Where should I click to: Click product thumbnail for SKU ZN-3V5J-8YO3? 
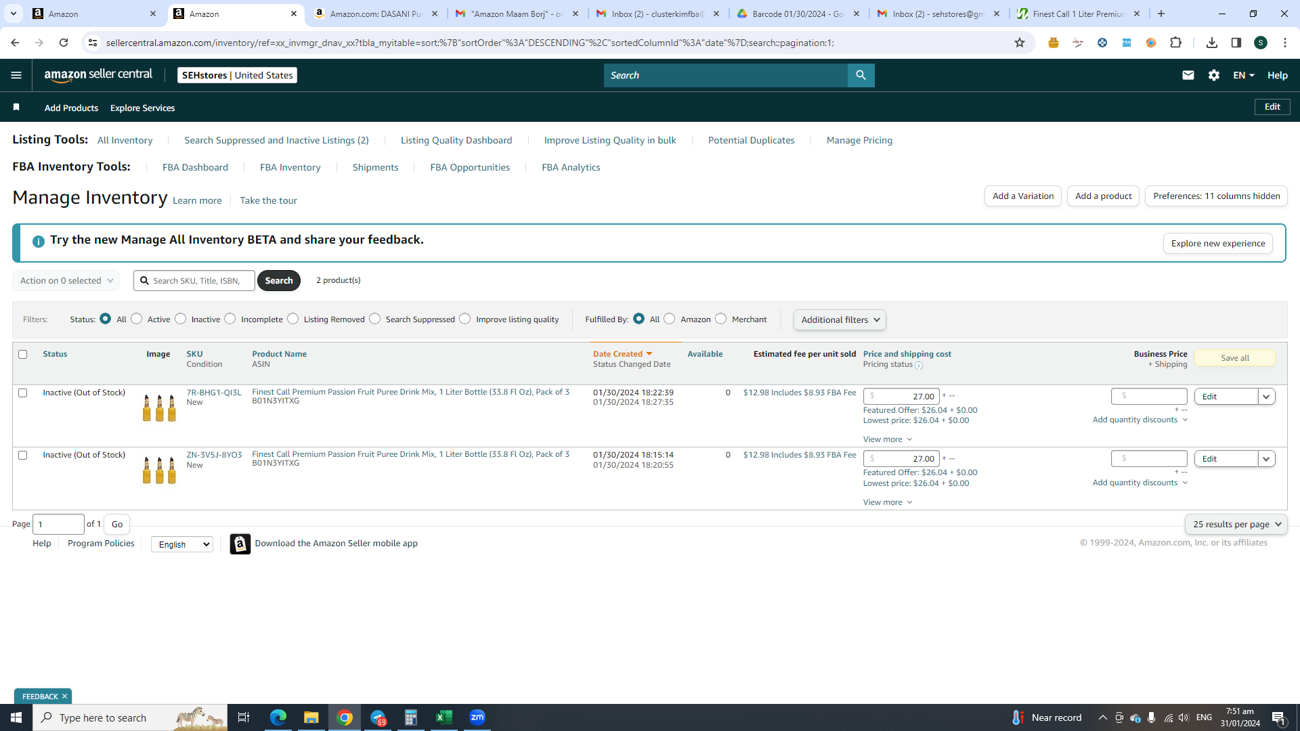pos(160,470)
